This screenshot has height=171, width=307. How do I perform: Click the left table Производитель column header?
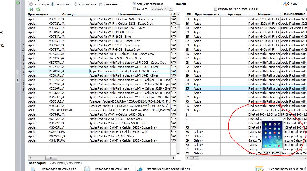[x=38, y=14]
